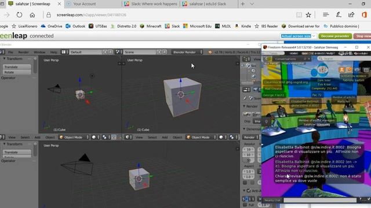371x208 pixels.
Task: Click the Blender logo icon in info header
Action: tap(210, 52)
